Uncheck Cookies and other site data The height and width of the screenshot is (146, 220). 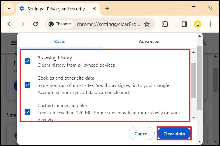pyautogui.click(x=27, y=85)
